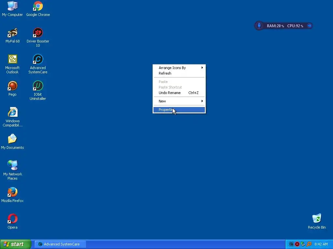
Task: Click the IObit Uninstaller shortcut
Action: tap(38, 91)
